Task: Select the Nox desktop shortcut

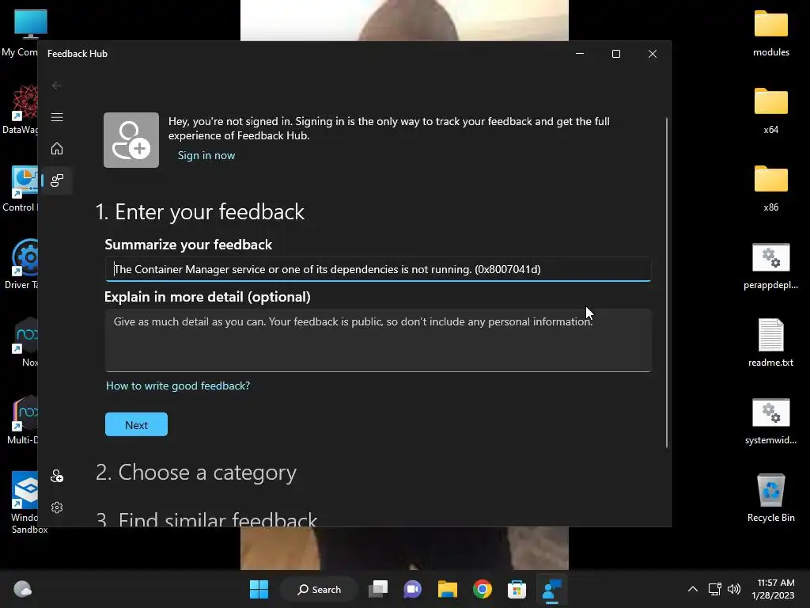Action: coord(26,342)
